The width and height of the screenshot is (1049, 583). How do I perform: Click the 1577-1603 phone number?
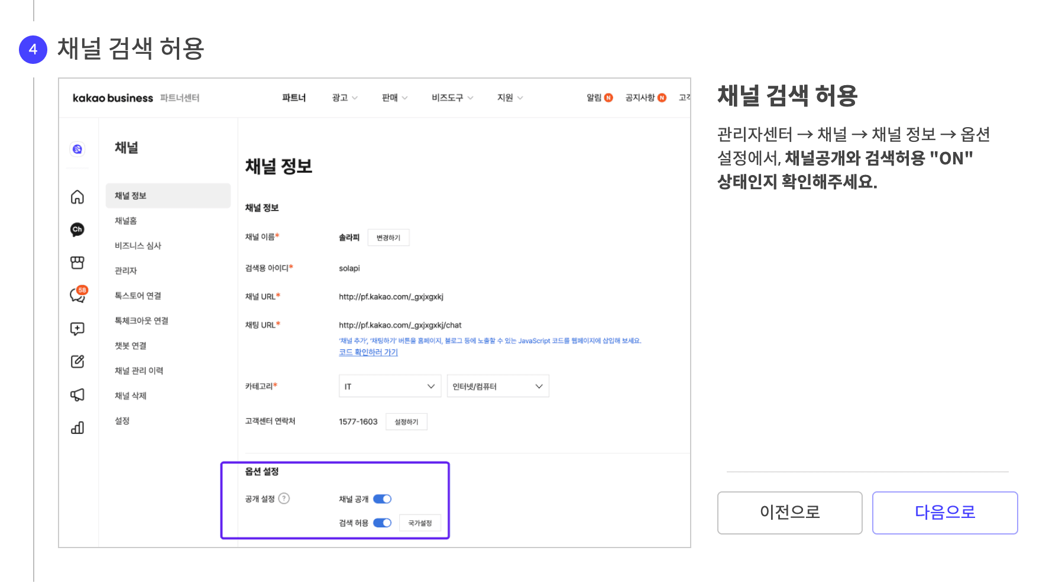coord(358,422)
